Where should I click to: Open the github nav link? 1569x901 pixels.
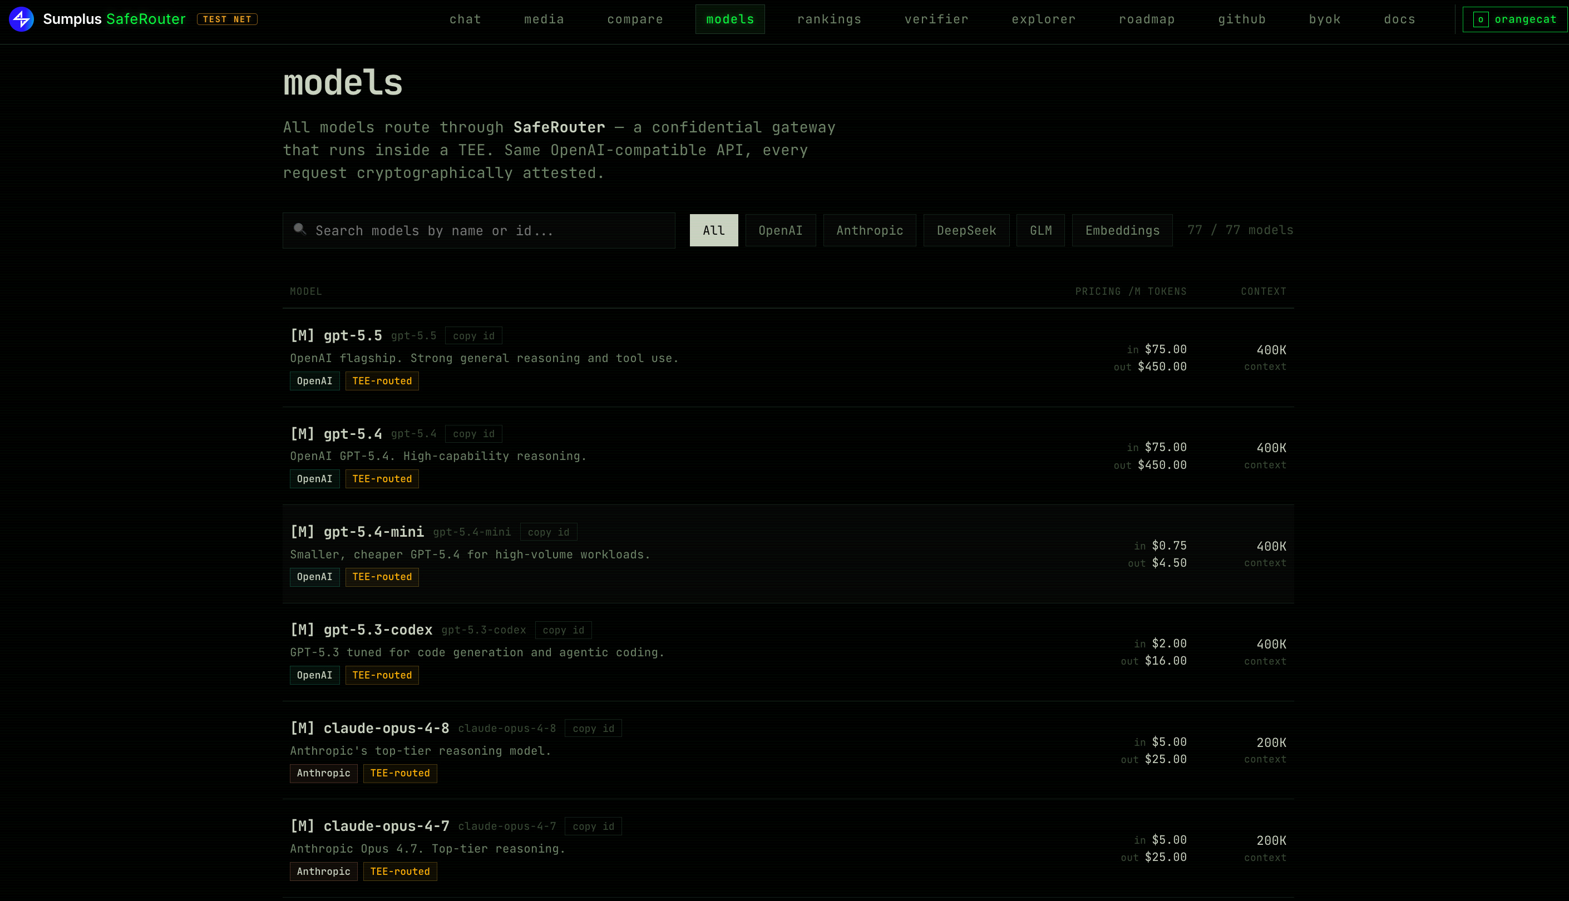(x=1242, y=19)
